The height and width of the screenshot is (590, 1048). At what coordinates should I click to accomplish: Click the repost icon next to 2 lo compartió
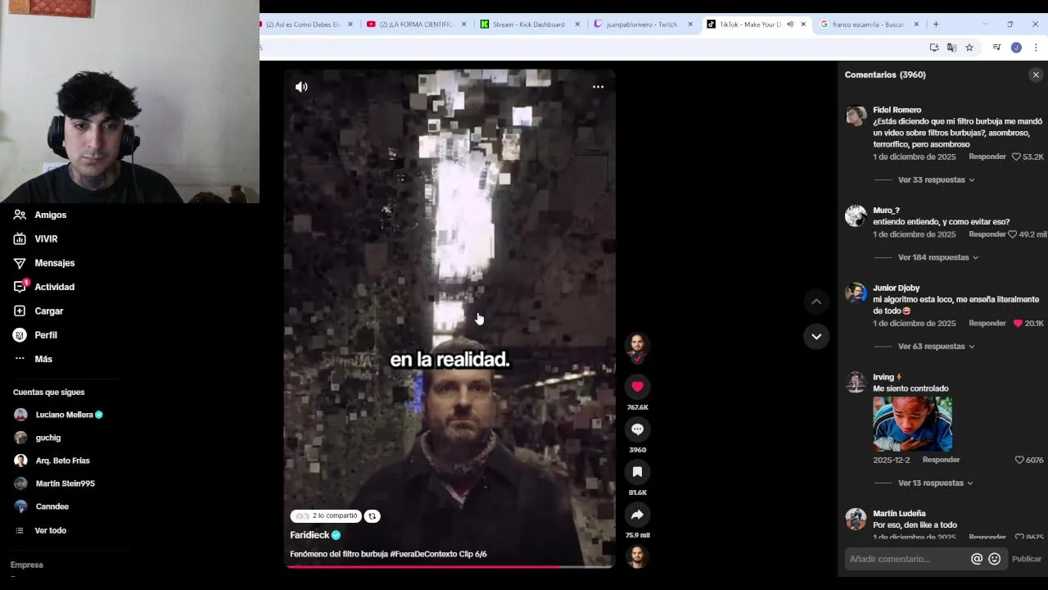(372, 516)
